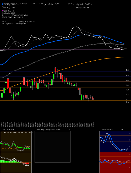Click the large green candle at the late-January low
This screenshot has width=131, height=173.
click(82, 98)
